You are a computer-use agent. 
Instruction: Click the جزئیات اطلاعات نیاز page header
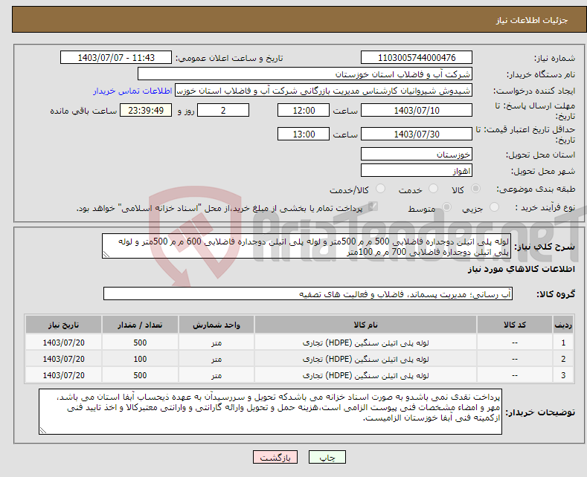click(532, 20)
